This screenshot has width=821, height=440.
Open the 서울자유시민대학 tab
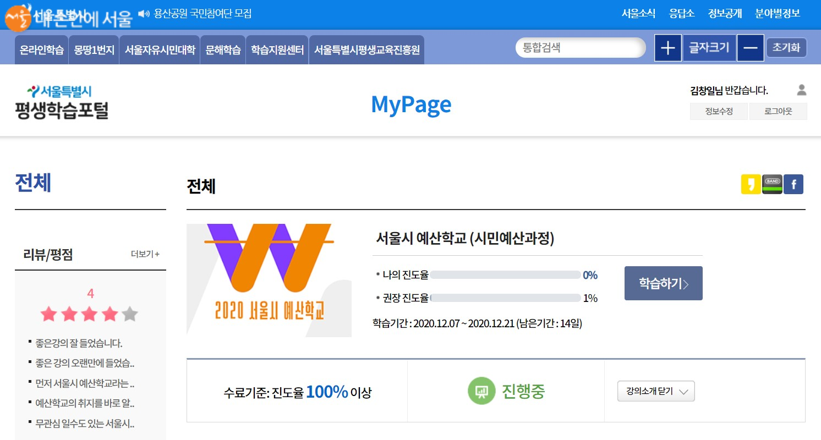(160, 50)
